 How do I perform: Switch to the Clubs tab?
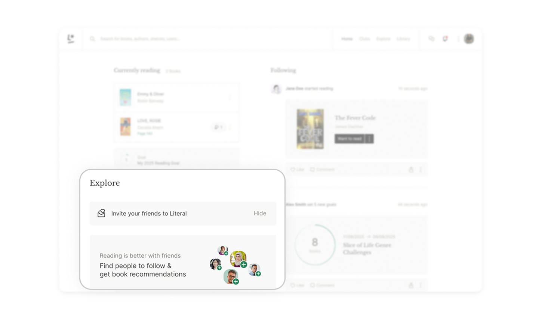364,38
